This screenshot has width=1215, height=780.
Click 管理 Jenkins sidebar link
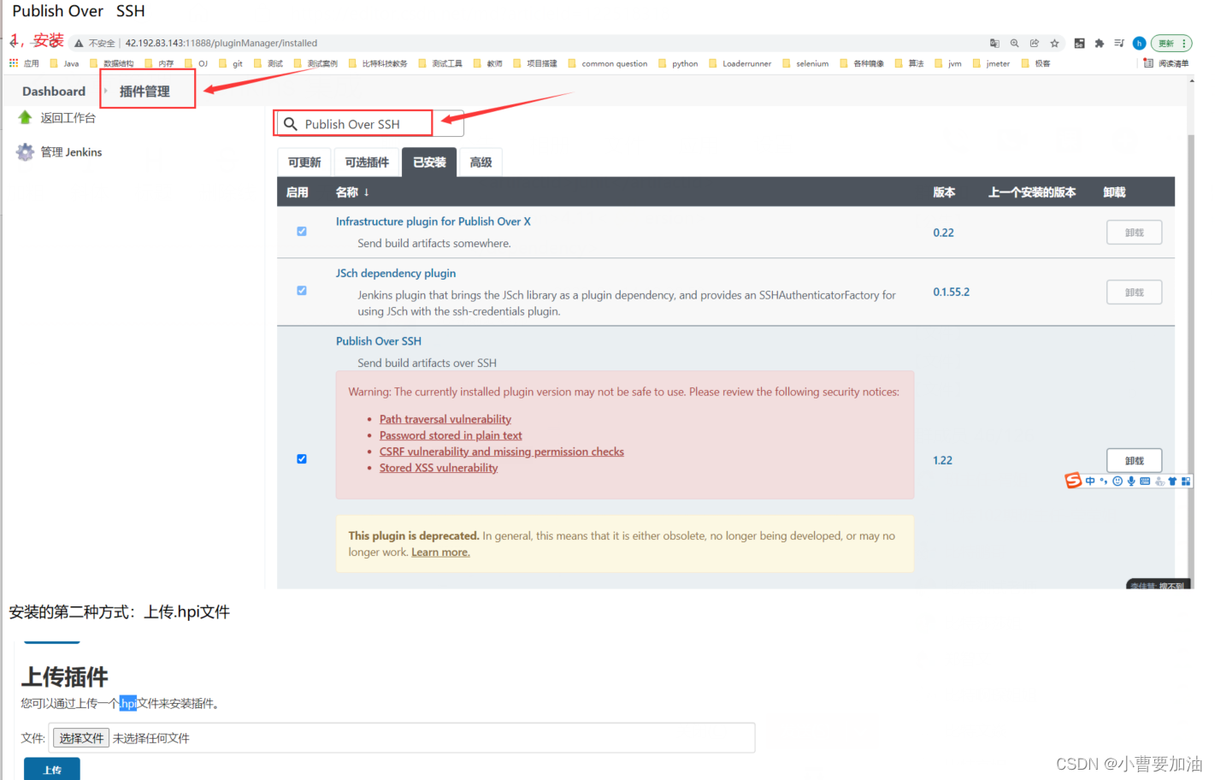pyautogui.click(x=72, y=152)
